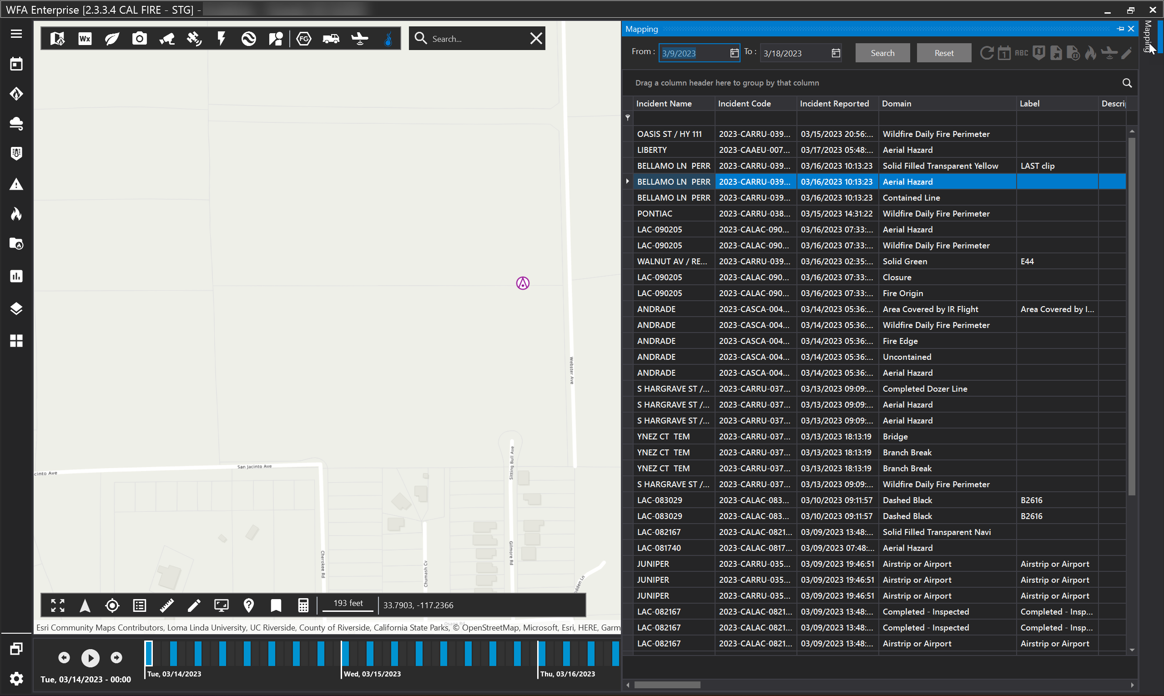Open the To date calendar picker
Image resolution: width=1164 pixels, height=696 pixels.
[x=835, y=53]
